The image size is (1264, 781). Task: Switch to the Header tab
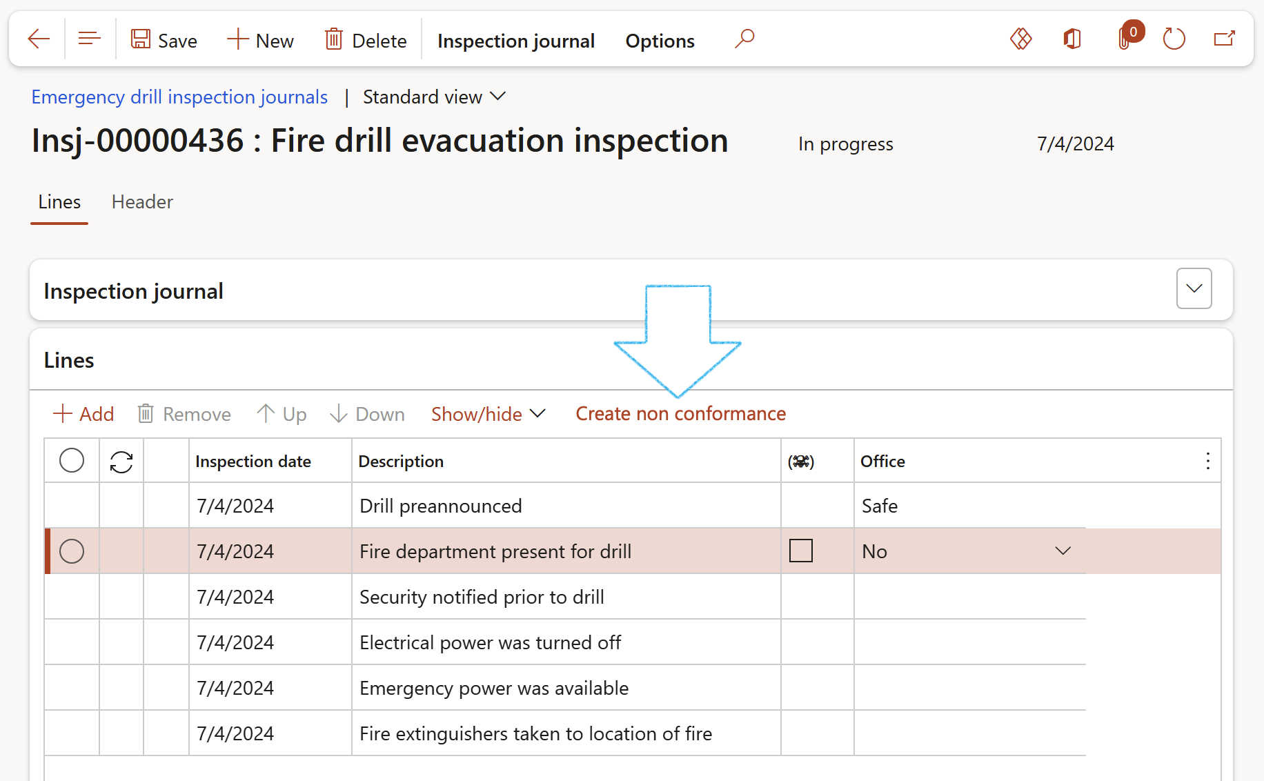click(x=142, y=202)
